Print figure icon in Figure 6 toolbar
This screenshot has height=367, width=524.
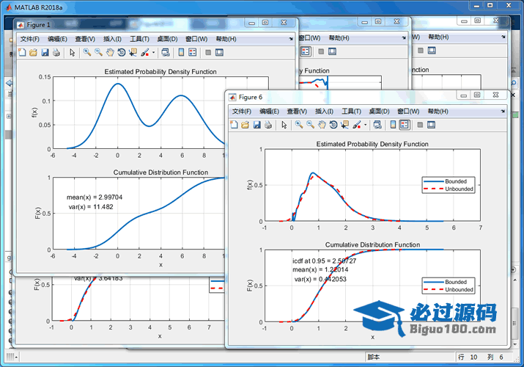[x=268, y=125]
